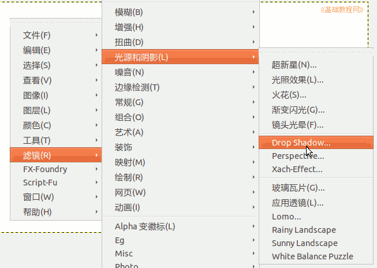Select the highlighted 光源和阴影(L) item

tap(180, 57)
